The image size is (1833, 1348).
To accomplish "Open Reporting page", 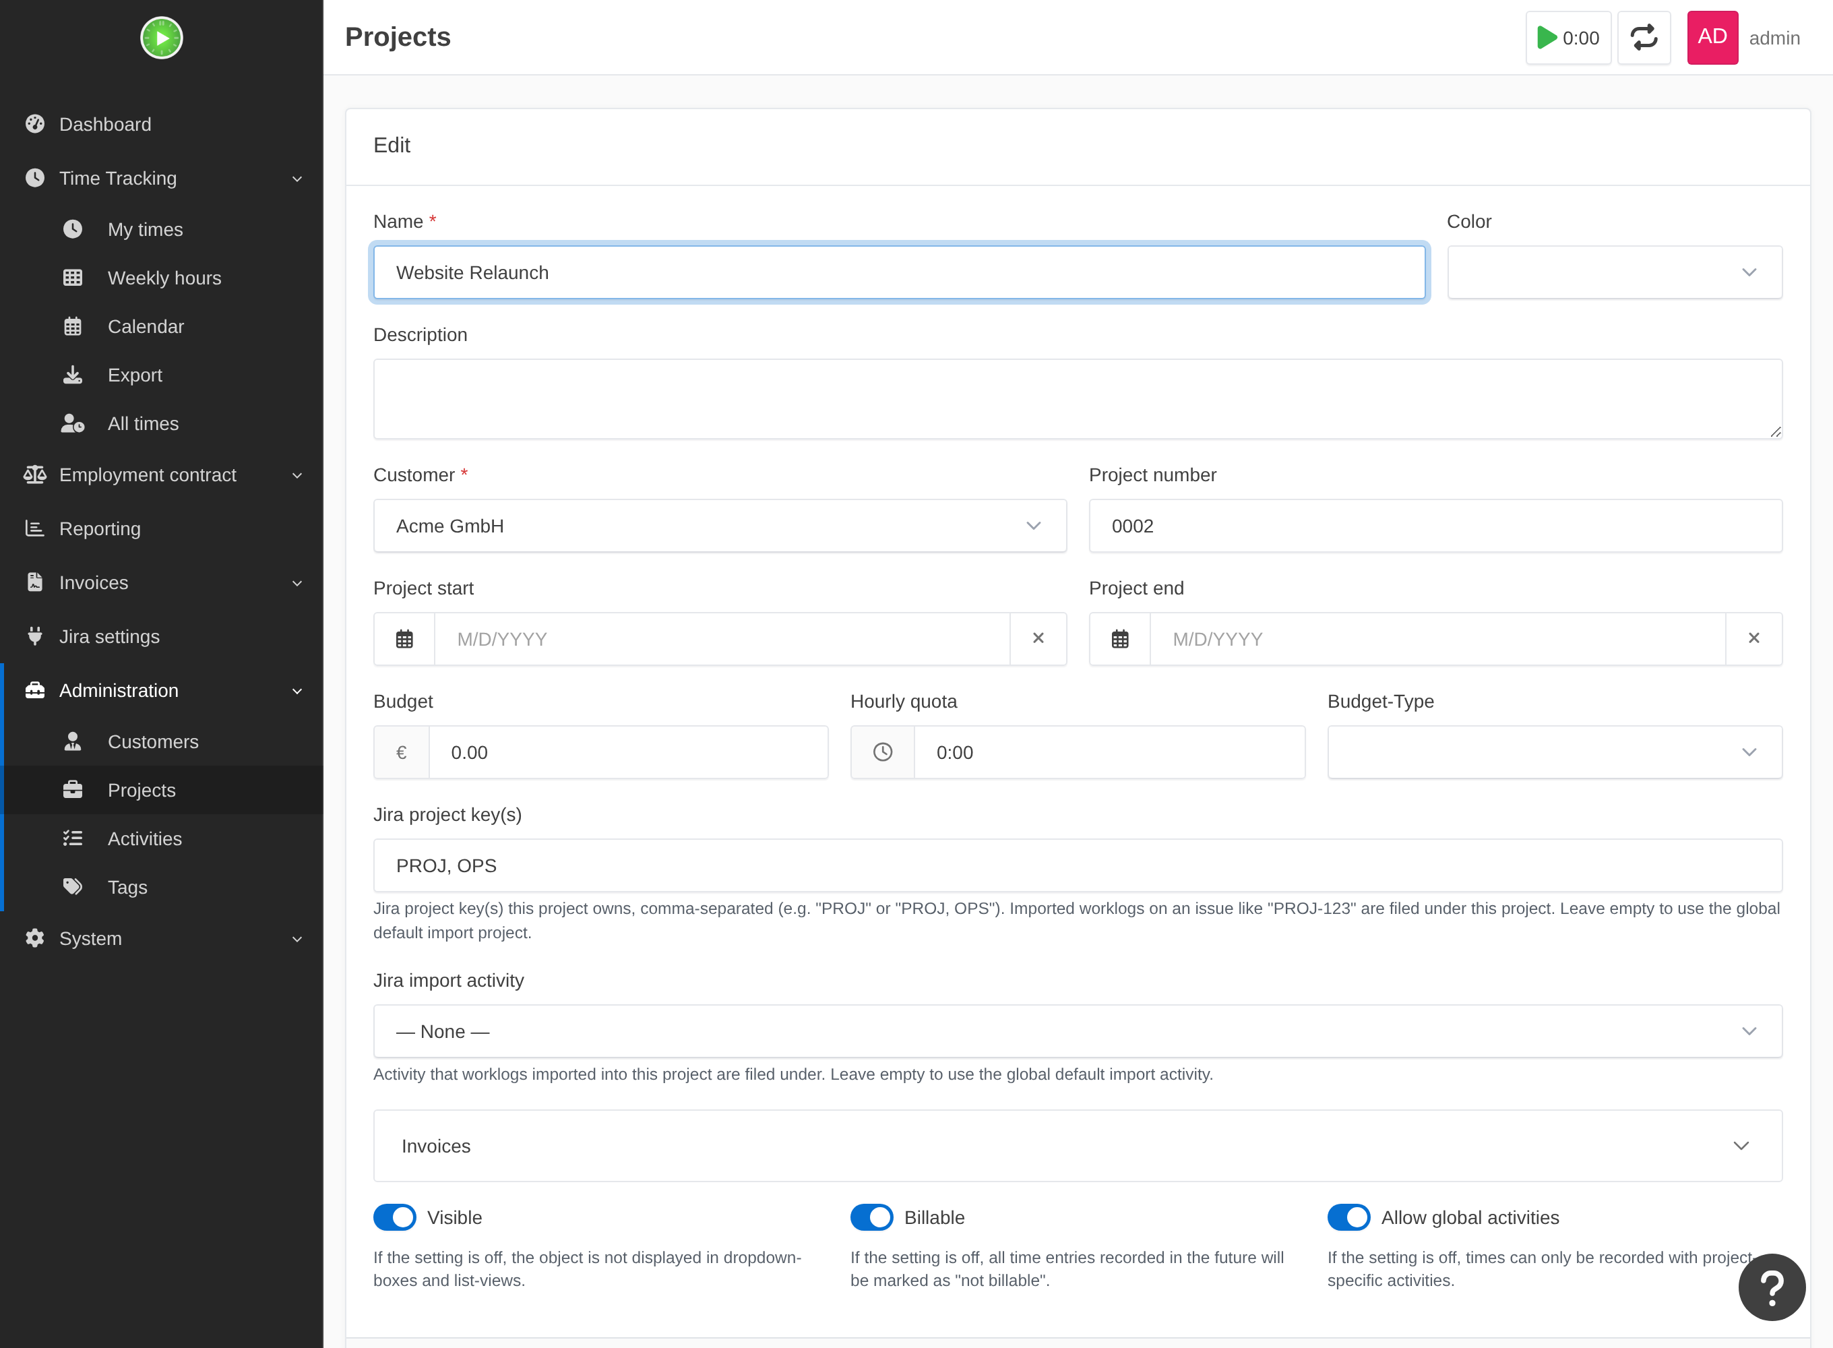I will [x=162, y=529].
